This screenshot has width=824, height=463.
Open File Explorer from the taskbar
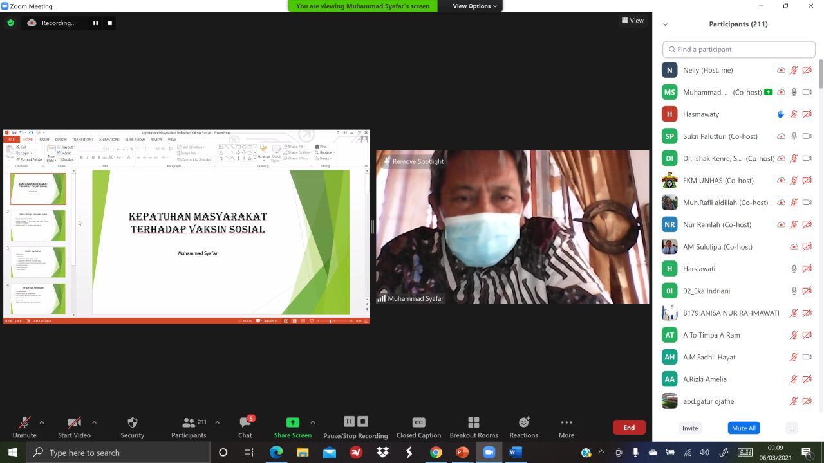(303, 453)
